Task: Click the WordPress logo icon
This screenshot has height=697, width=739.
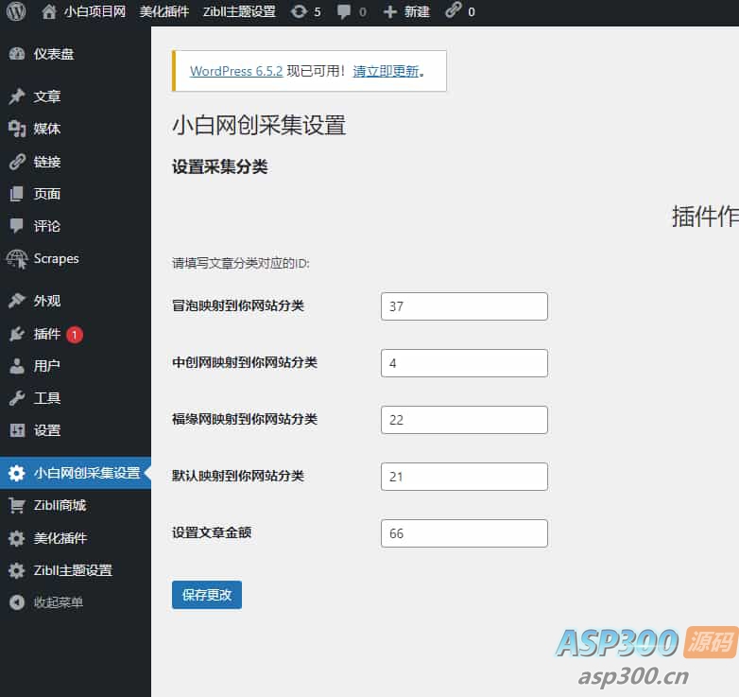Action: (x=16, y=11)
